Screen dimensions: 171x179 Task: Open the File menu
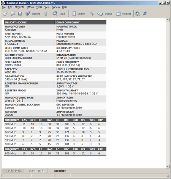[x=4, y=7]
